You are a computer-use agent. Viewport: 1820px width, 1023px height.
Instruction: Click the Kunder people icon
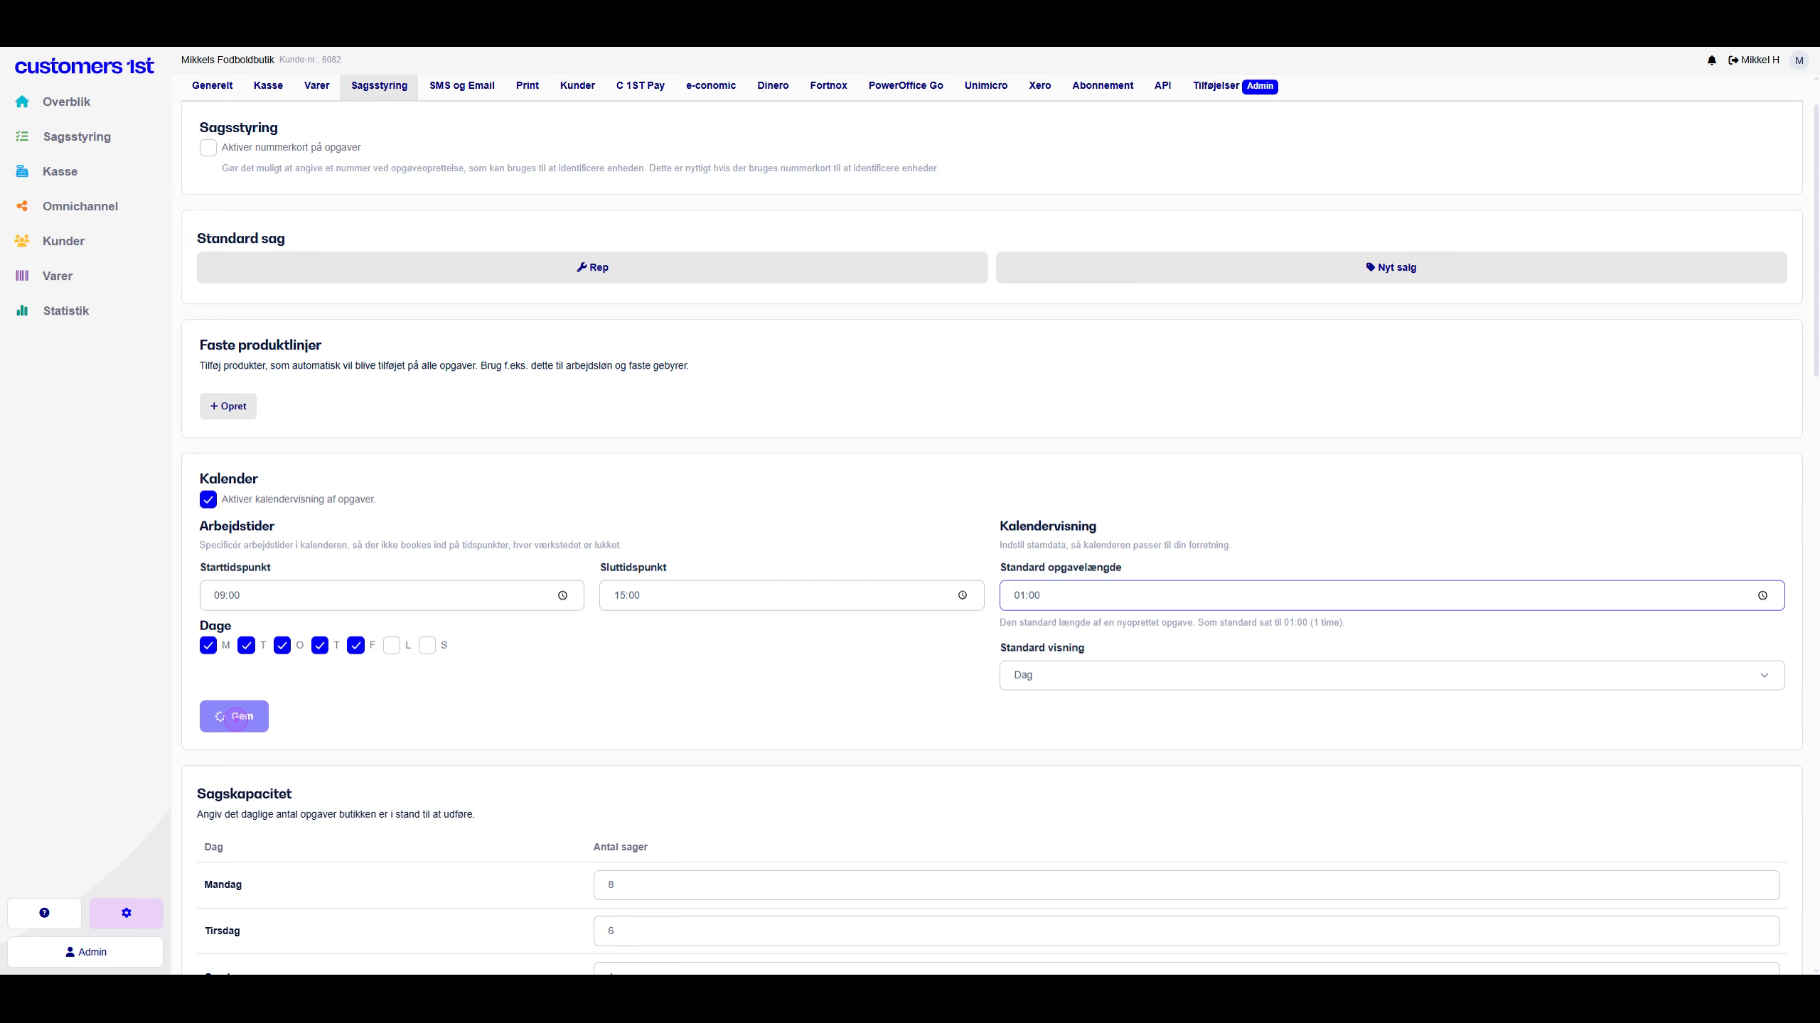tap(22, 241)
